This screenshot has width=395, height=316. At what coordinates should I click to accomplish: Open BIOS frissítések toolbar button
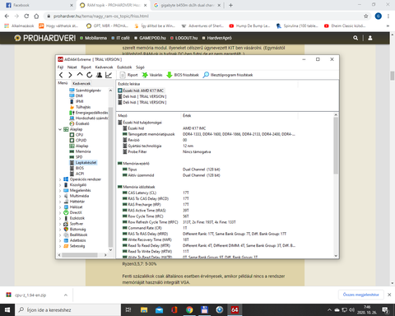(x=183, y=75)
